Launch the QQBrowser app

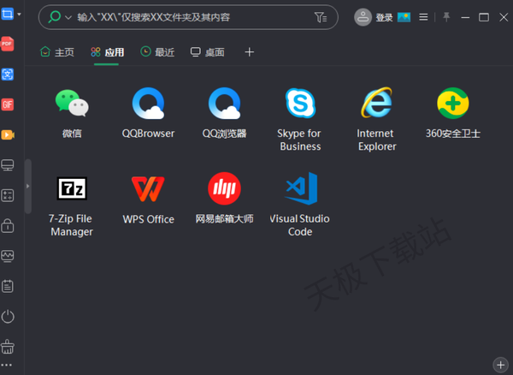point(148,103)
